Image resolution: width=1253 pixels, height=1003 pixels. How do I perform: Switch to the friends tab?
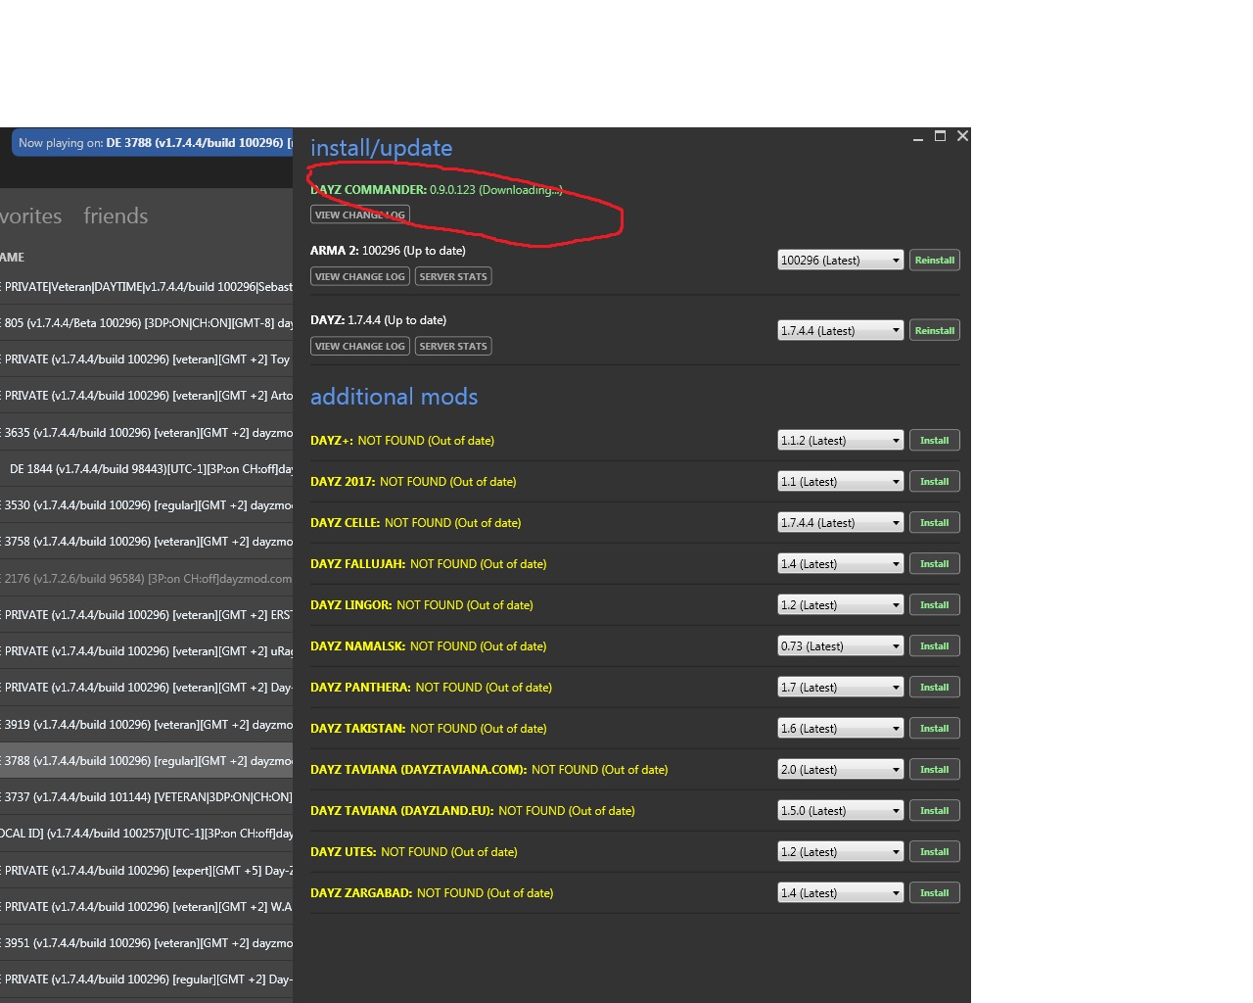[116, 215]
